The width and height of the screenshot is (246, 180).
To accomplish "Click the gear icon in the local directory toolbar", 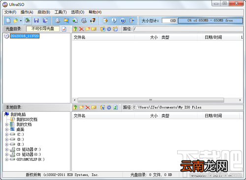I will (x=109, y=107).
